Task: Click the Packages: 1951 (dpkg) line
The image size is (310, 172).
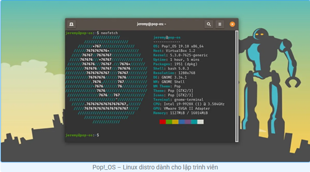Action: pos(175,64)
